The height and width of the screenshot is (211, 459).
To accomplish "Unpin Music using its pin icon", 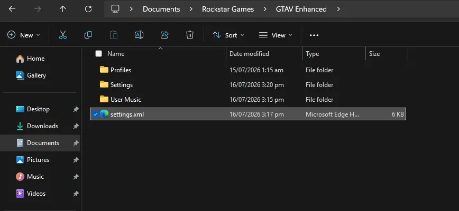I will tap(76, 177).
